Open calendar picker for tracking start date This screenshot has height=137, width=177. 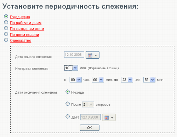pyautogui.click(x=92, y=55)
